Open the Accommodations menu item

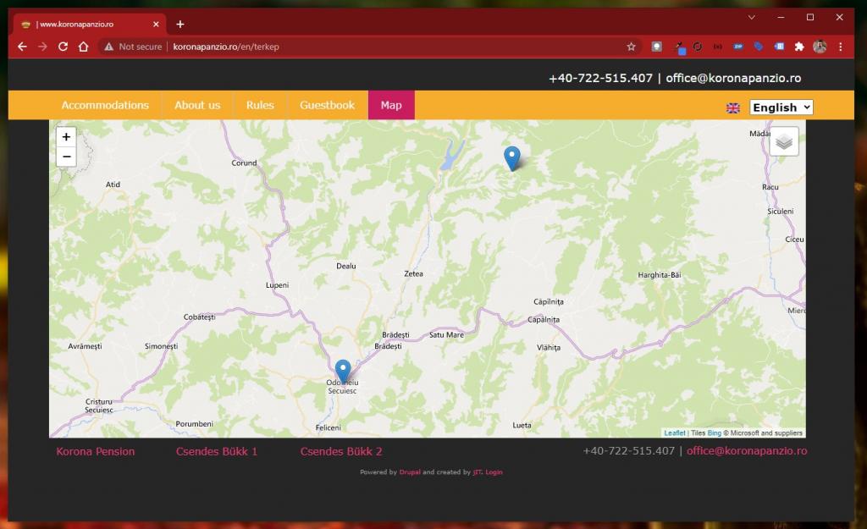pos(105,105)
